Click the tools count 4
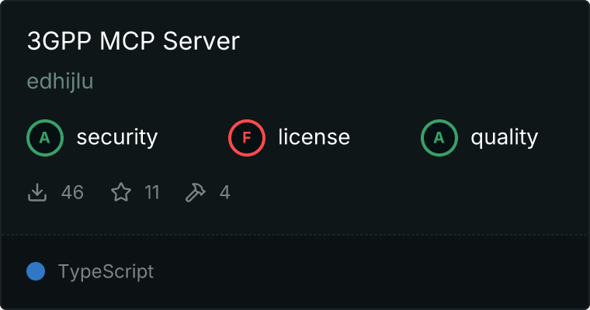Screen dimensions: 590x310 coord(224,192)
